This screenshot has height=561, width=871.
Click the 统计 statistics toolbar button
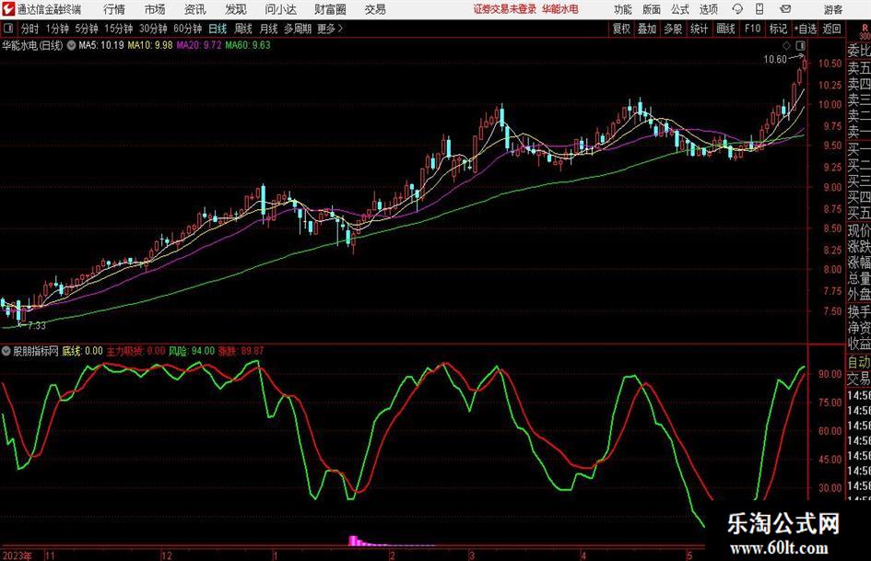(x=699, y=29)
